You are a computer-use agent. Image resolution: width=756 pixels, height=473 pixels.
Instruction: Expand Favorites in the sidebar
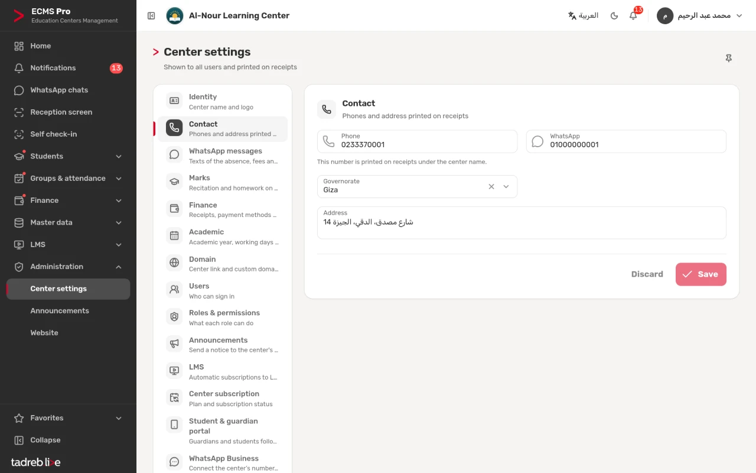[68, 418]
